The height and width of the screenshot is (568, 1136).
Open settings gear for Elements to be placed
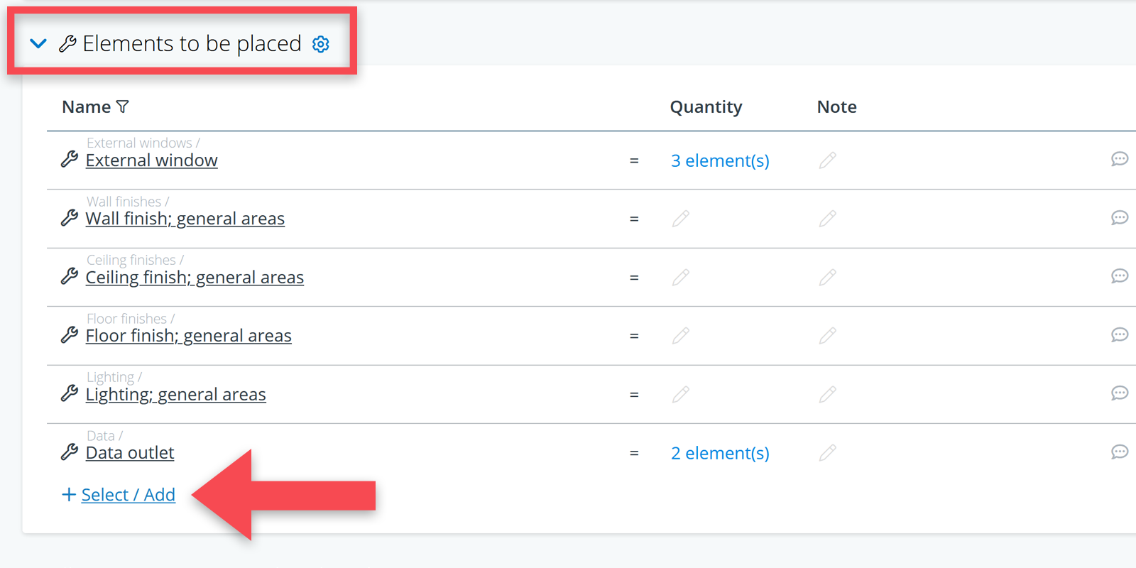pyautogui.click(x=321, y=44)
